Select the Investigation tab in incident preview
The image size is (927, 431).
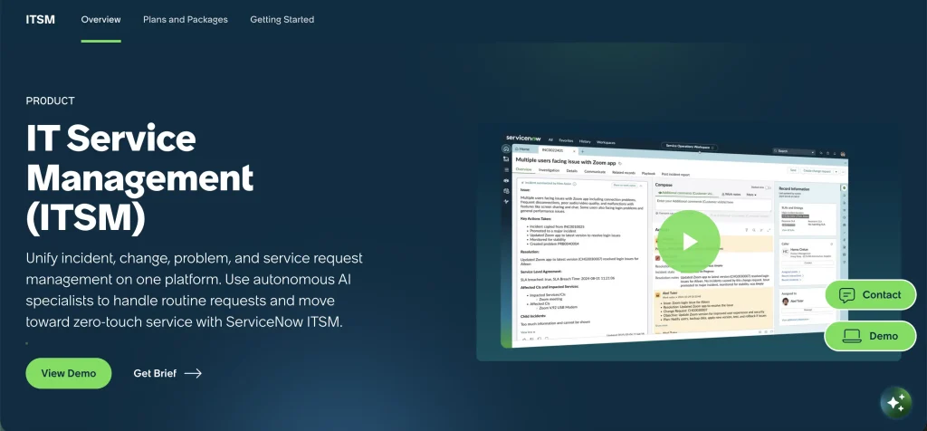(x=550, y=170)
